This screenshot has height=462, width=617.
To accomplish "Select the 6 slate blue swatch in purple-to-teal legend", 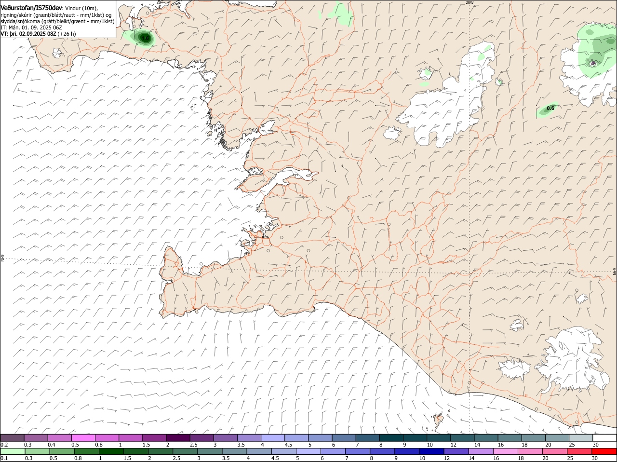I will [x=344, y=437].
